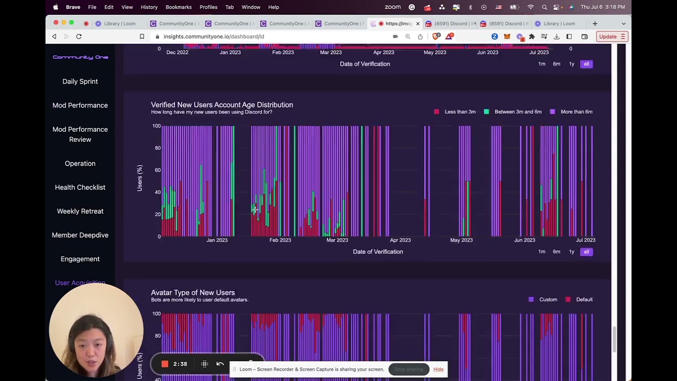
Task: Open the Weekly Retreat page
Action: 80,211
